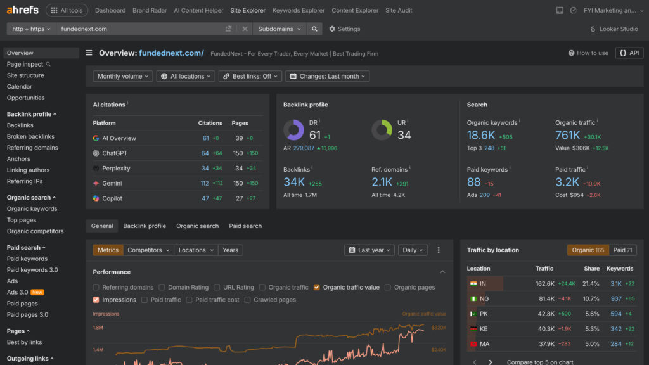This screenshot has width=649, height=365.
Task: Click the DR donut chart
Action: pyautogui.click(x=294, y=130)
